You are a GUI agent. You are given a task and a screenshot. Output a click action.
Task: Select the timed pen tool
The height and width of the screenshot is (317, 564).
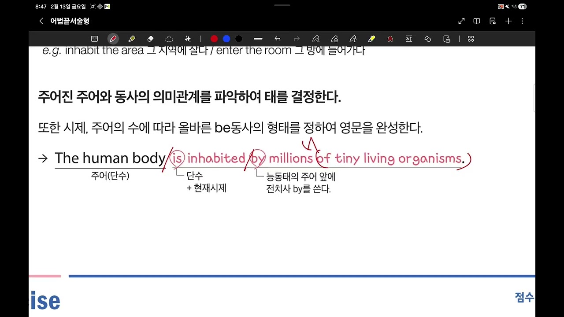[334, 39]
